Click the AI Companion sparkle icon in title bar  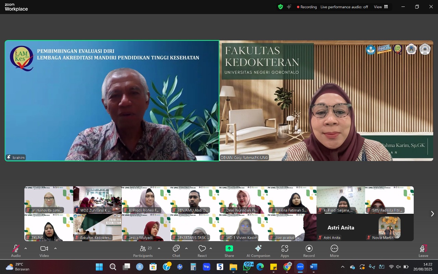[289, 7]
